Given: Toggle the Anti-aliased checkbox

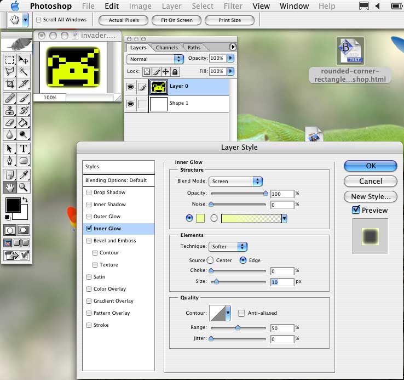Looking at the screenshot, I should [x=241, y=313].
